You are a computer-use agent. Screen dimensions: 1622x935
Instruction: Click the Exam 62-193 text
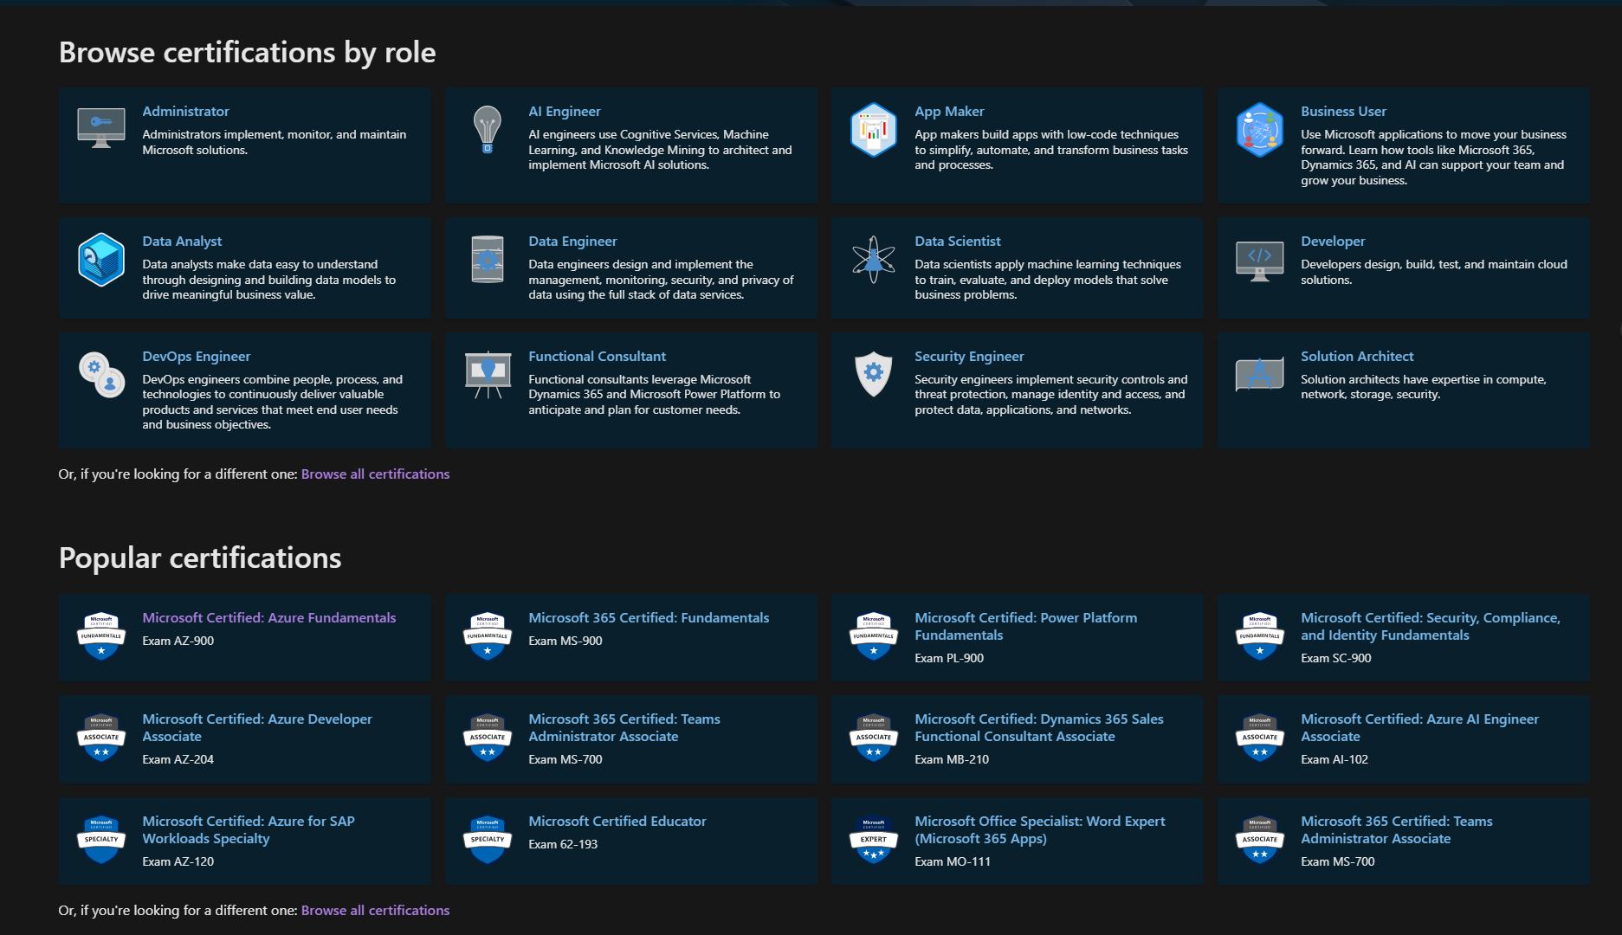(563, 845)
